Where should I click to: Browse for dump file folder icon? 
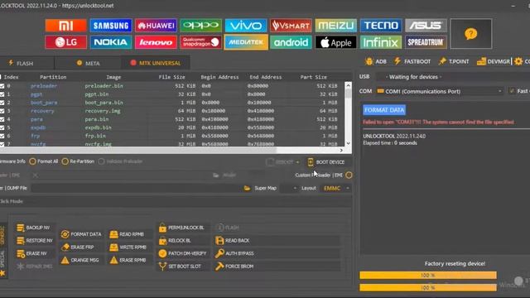247,188
